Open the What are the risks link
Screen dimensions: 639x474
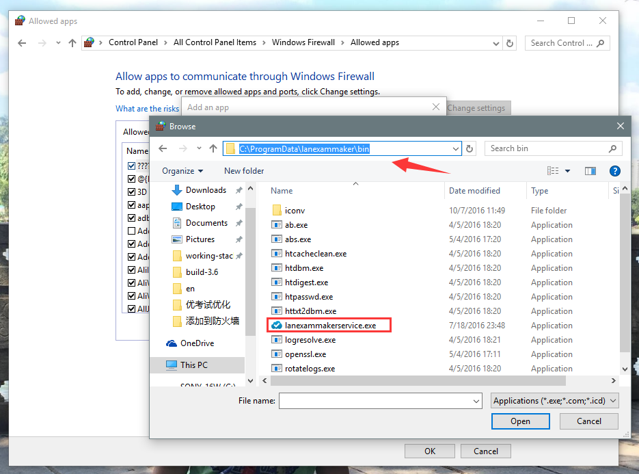pyautogui.click(x=148, y=109)
